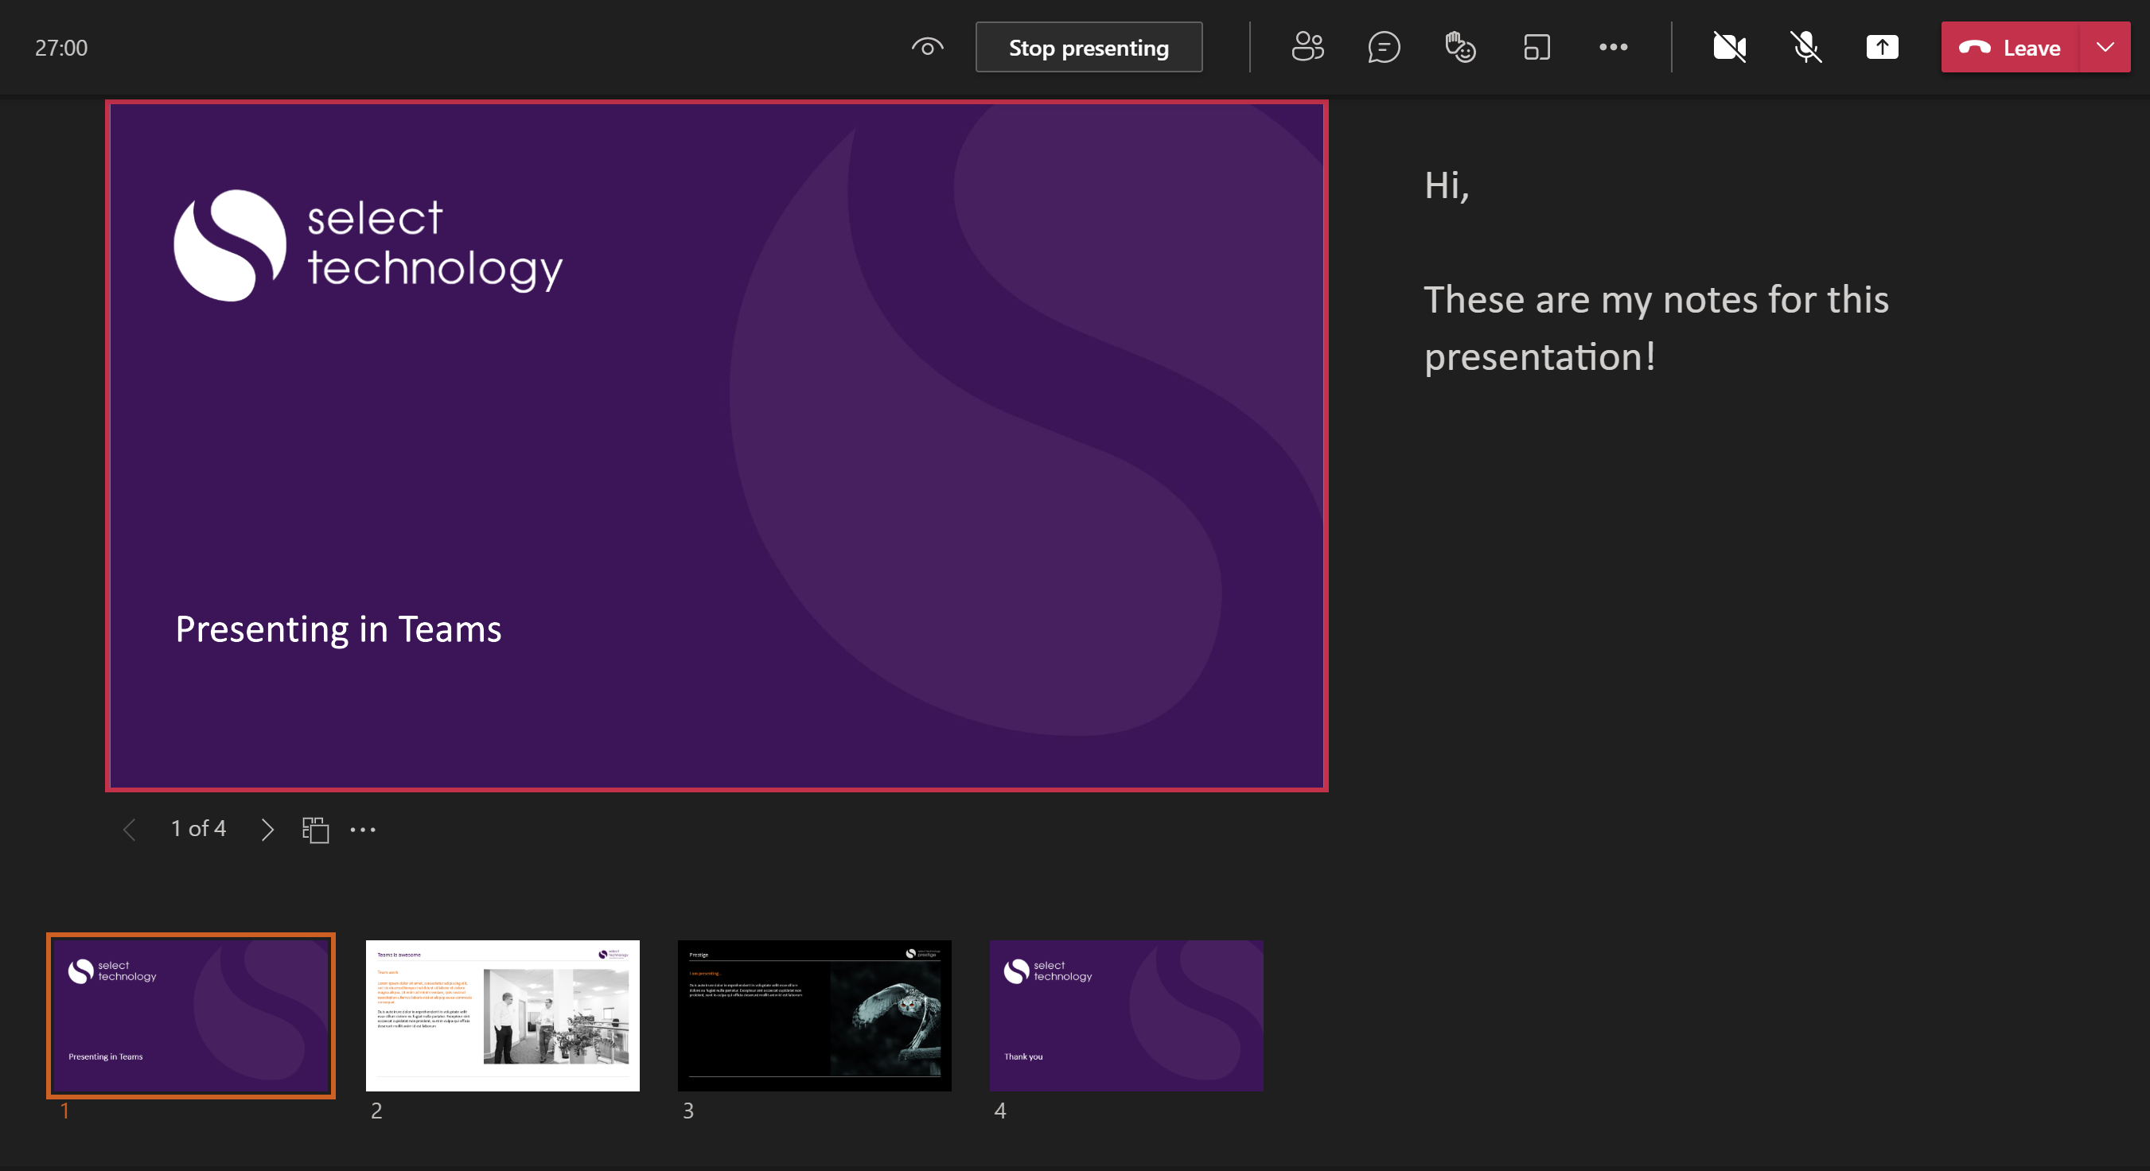This screenshot has height=1171, width=2150.
Task: Turn on your camera
Action: tap(1729, 48)
